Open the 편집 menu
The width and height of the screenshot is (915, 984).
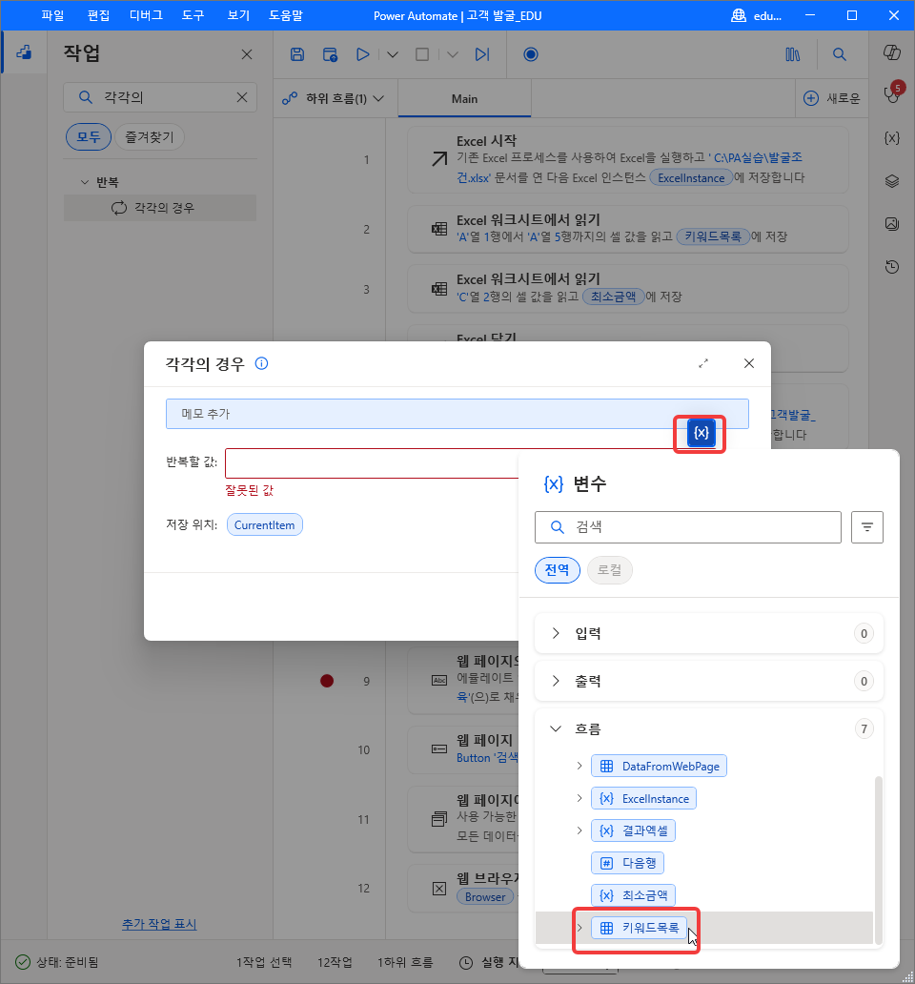pyautogui.click(x=98, y=15)
